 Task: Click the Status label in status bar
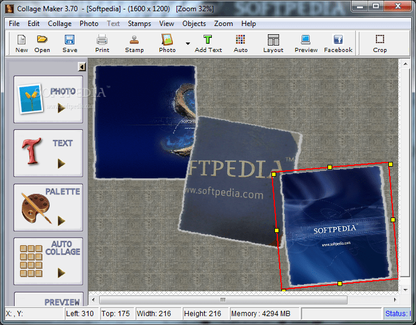click(397, 314)
